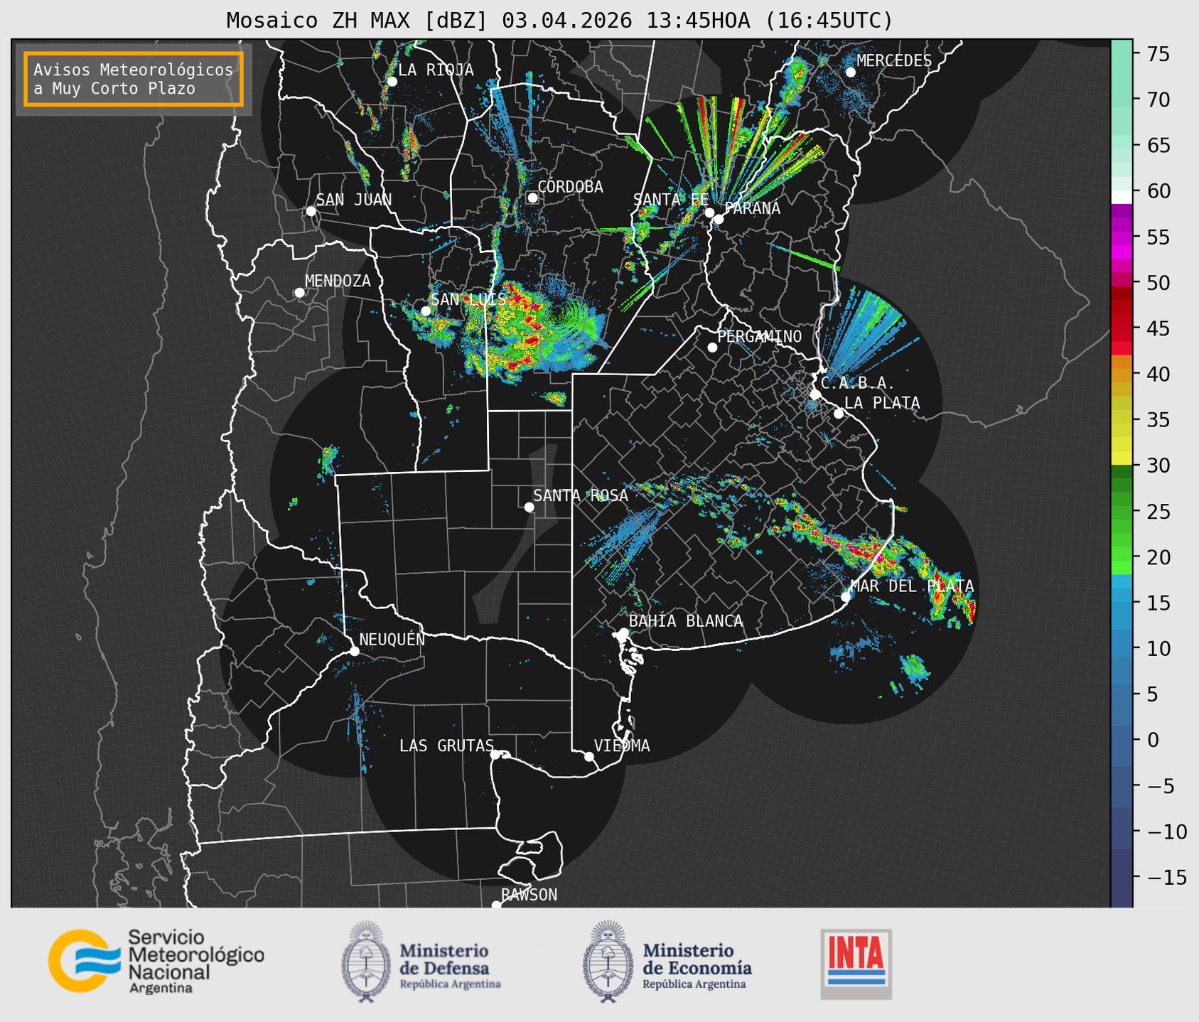The height and width of the screenshot is (1022, 1199).
Task: Click the La Rioja city label
Action: pos(436,70)
